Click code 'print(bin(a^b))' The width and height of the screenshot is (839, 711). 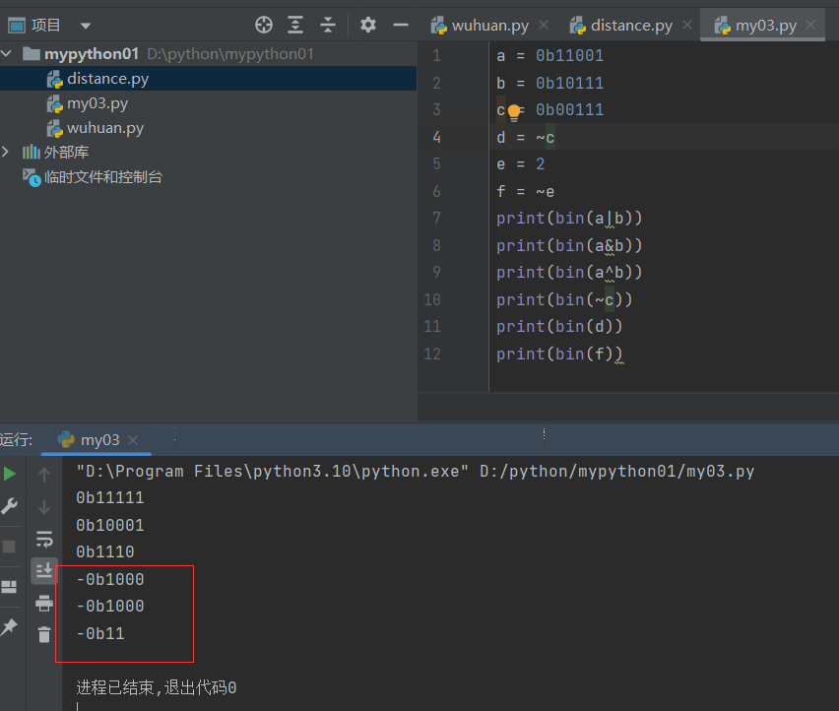tap(569, 273)
